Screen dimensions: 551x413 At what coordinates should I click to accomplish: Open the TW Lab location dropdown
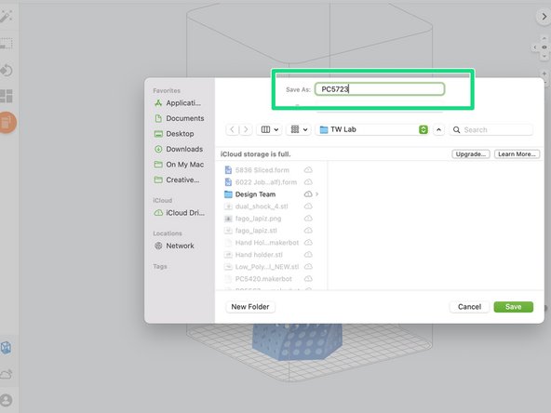pyautogui.click(x=372, y=129)
